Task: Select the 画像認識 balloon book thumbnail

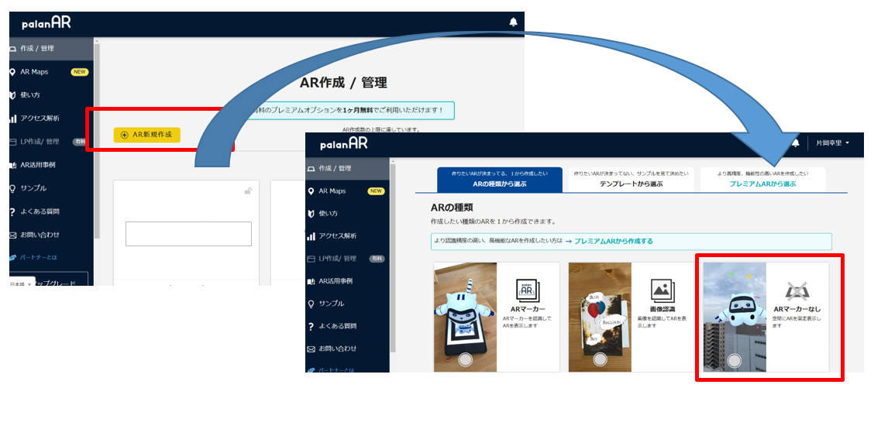Action: click(600, 318)
